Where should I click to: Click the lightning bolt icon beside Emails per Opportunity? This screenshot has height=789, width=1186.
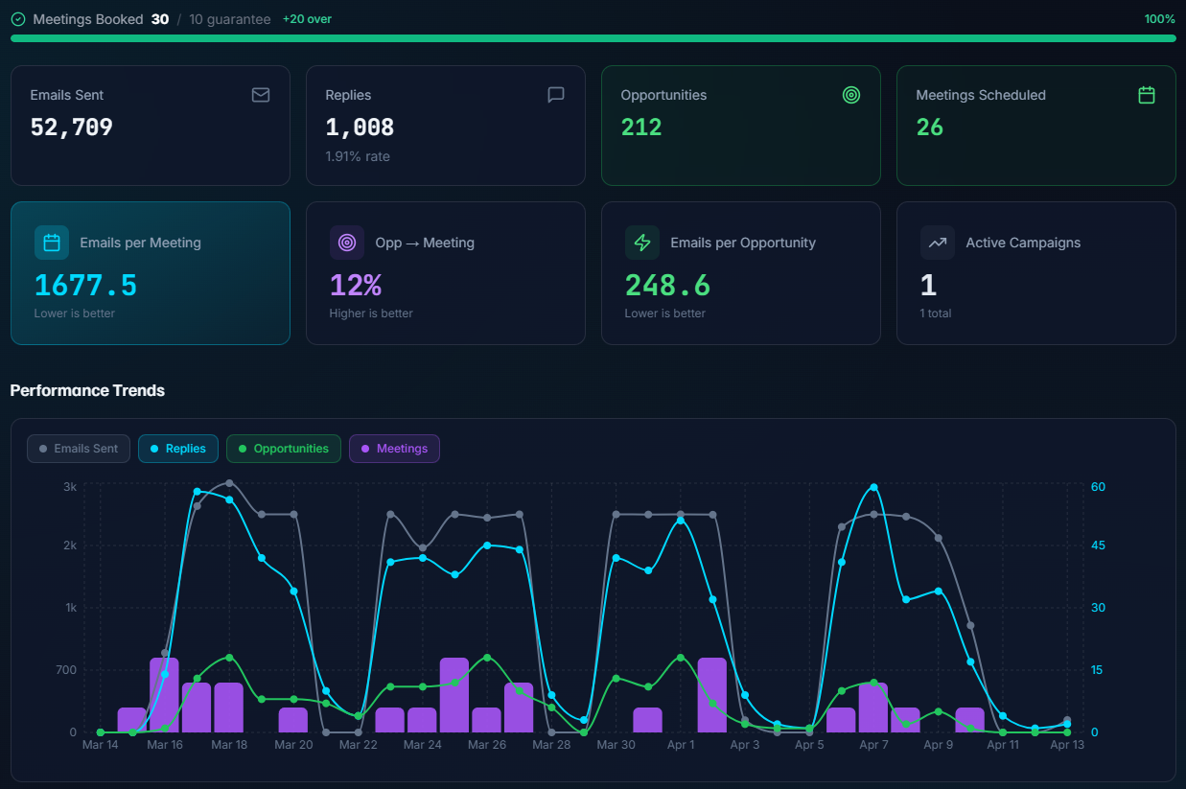click(642, 243)
